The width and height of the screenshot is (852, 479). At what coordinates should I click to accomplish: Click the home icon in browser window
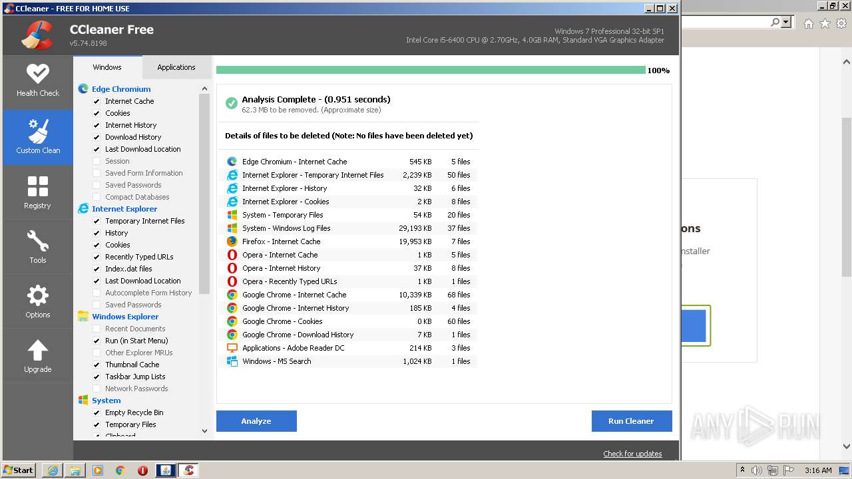[x=808, y=23]
